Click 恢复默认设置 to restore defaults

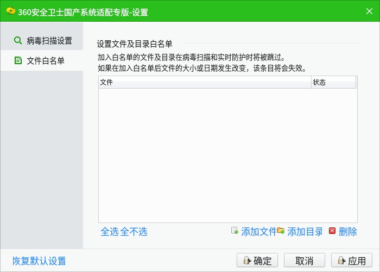click(39, 261)
